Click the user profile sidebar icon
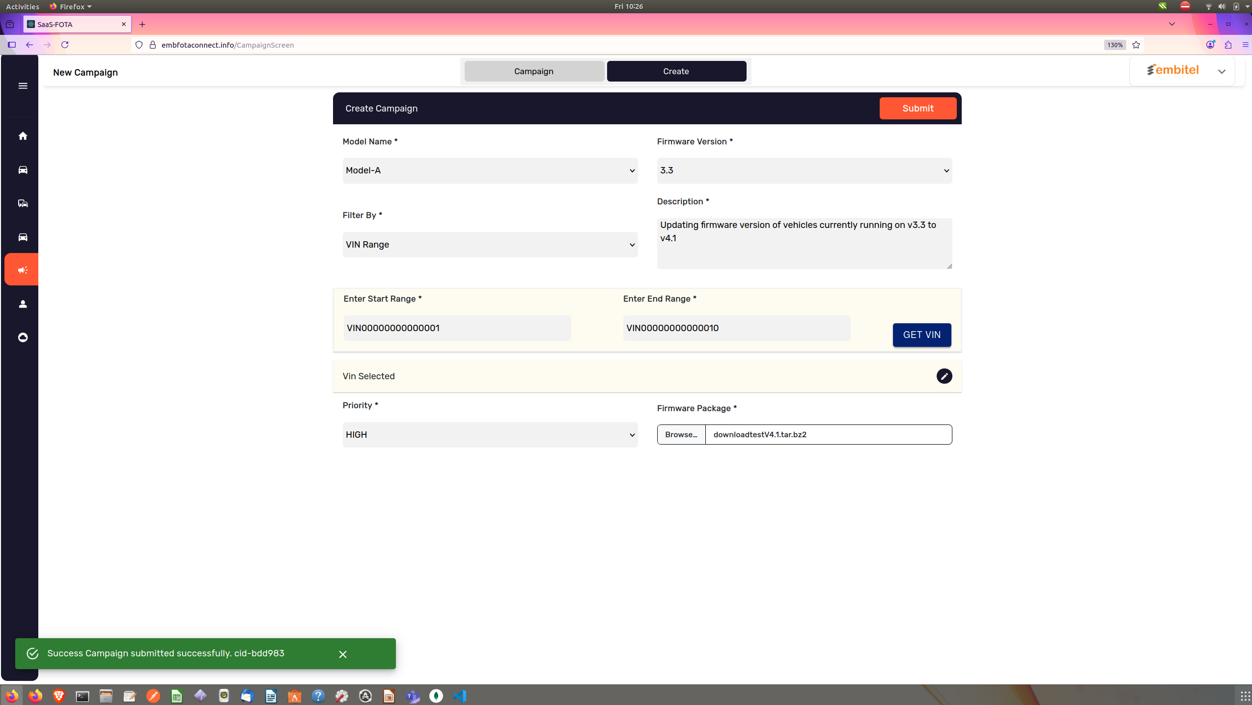Screen dimensions: 1252x705 (23, 304)
